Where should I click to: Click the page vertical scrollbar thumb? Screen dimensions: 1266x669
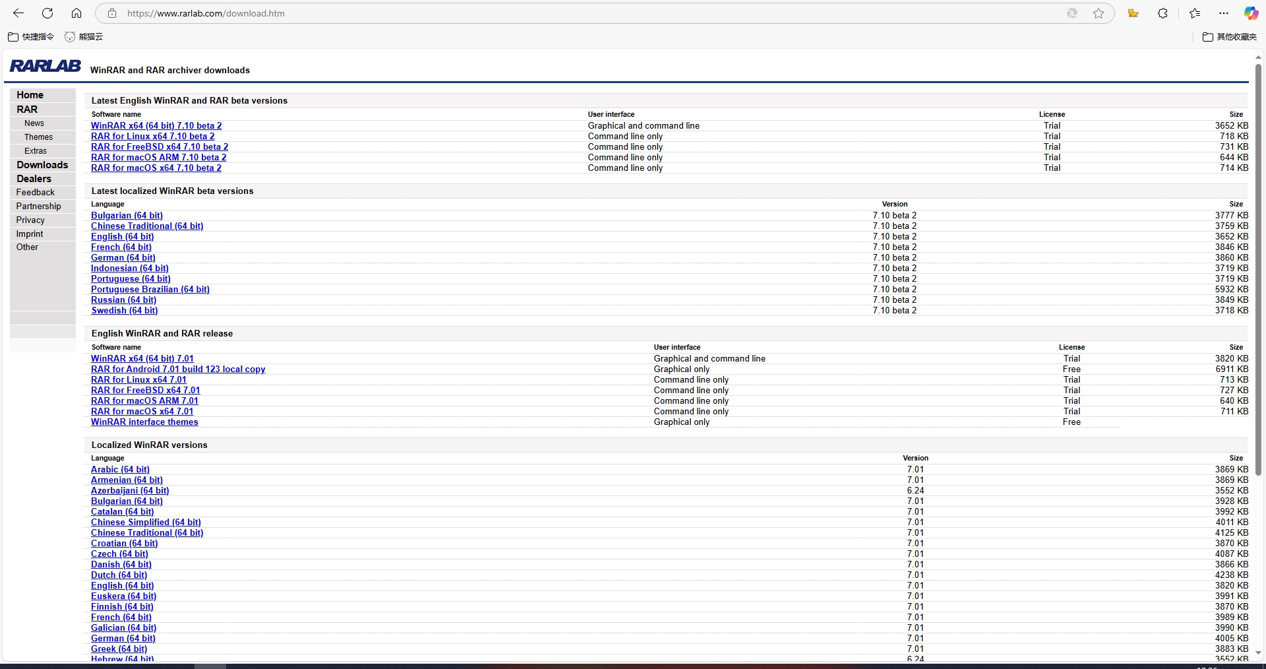1258,269
